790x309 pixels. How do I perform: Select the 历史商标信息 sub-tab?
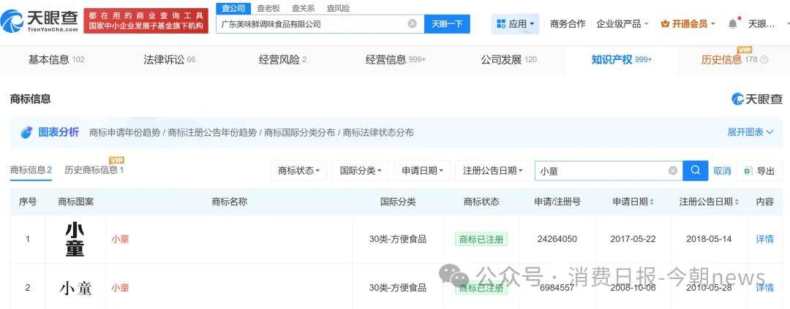94,170
